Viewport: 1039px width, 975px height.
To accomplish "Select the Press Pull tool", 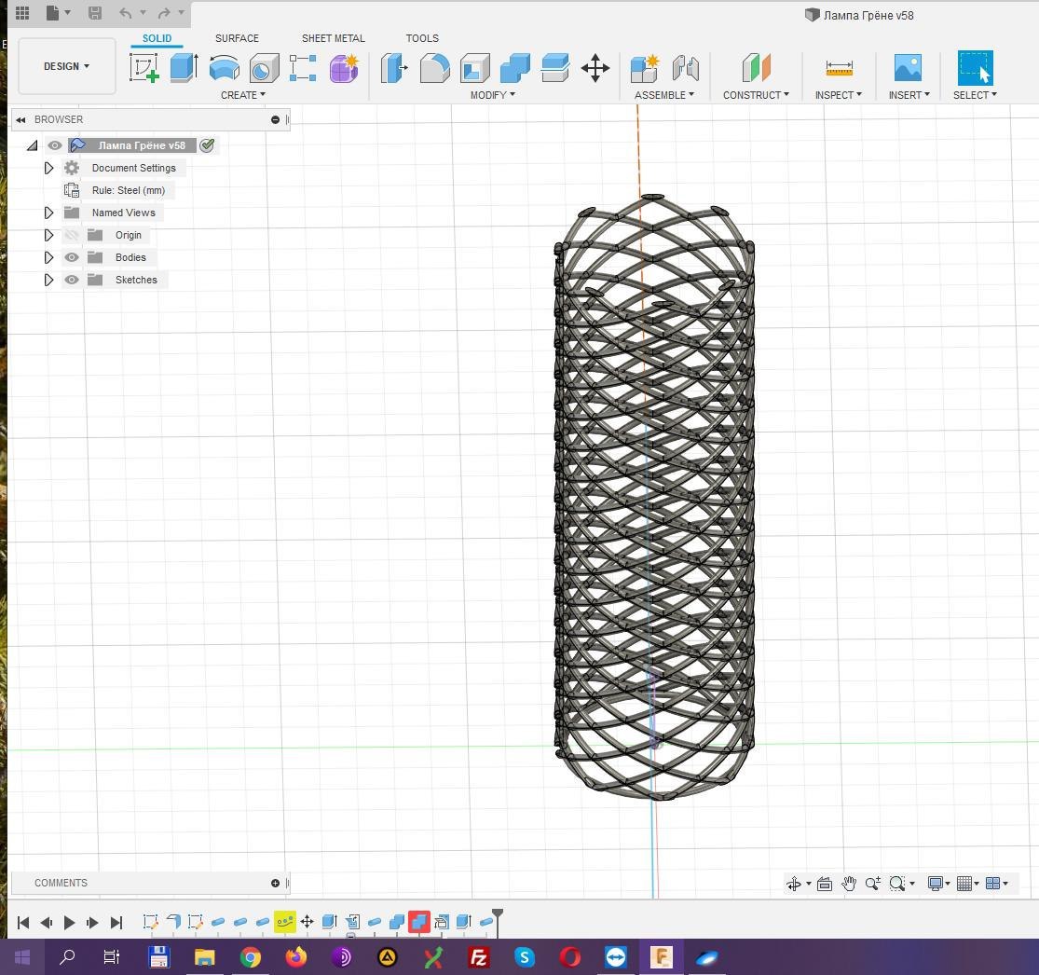I will [394, 68].
